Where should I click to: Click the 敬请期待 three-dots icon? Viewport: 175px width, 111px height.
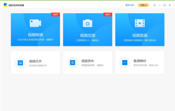pos(125,63)
